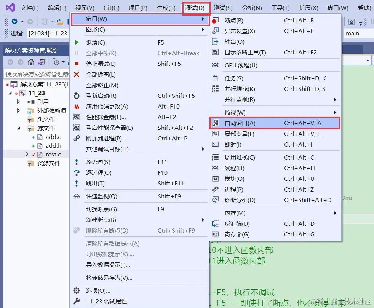Click the clock filter icon in Solution Explorer toolbar

pyautogui.click(x=57, y=62)
